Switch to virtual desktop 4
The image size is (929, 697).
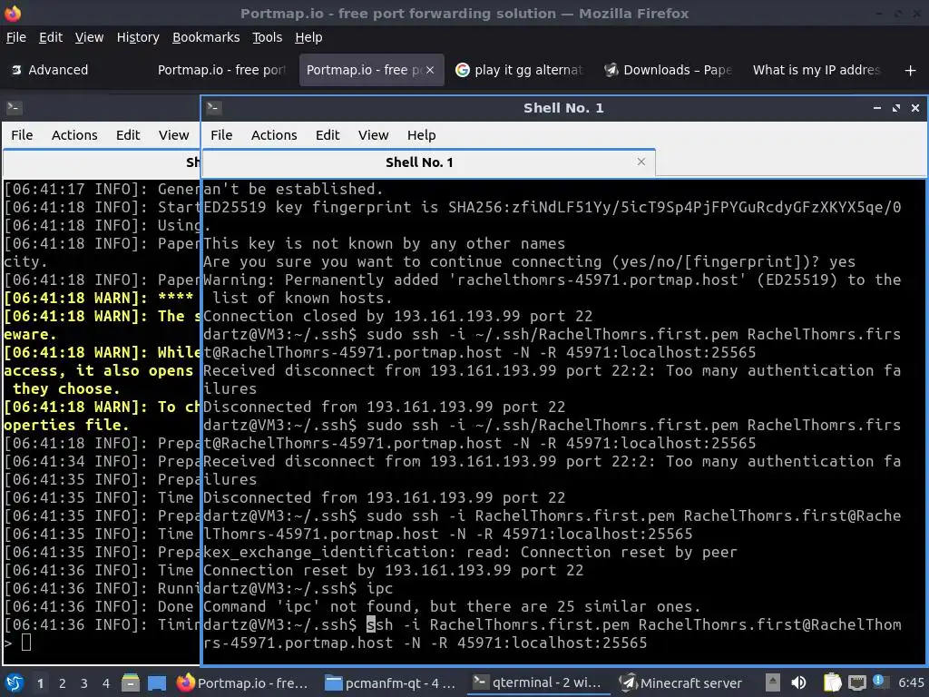tap(106, 683)
